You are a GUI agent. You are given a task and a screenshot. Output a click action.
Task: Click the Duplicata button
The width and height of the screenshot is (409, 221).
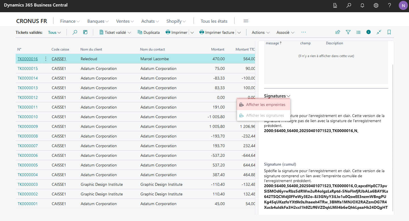(149, 32)
